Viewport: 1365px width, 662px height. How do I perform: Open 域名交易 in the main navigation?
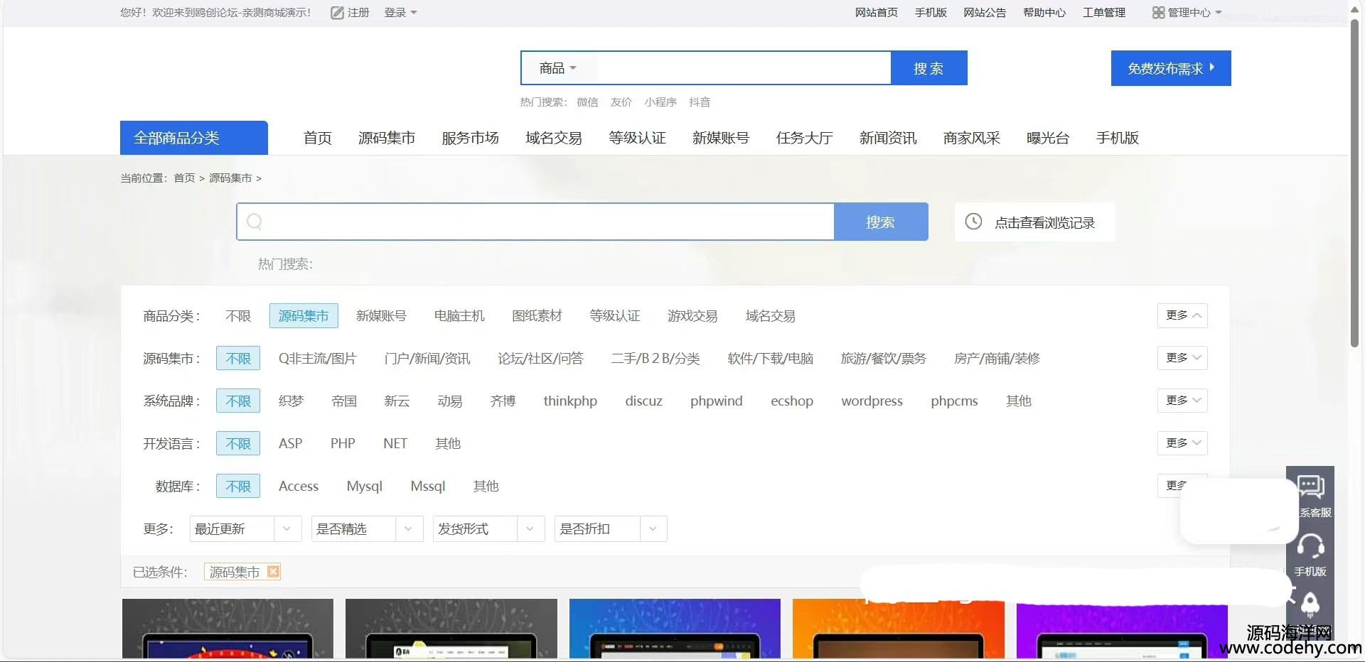tap(553, 138)
